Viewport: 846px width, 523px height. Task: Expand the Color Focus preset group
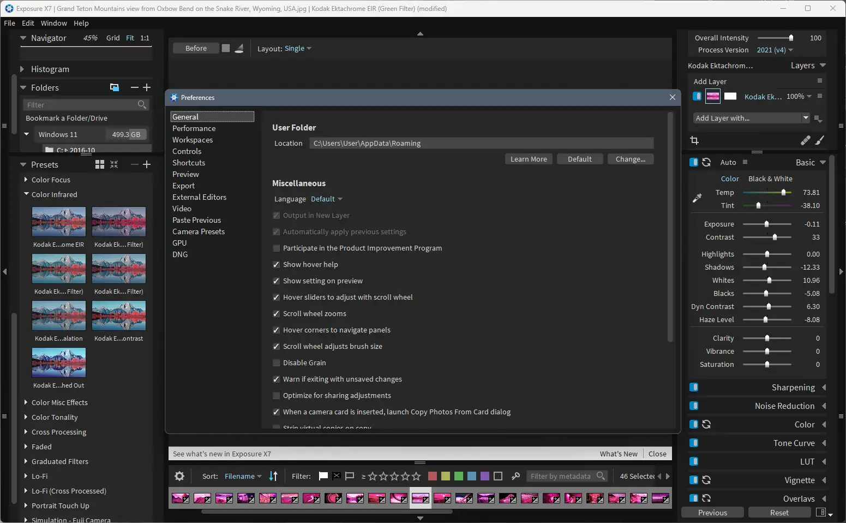26,180
